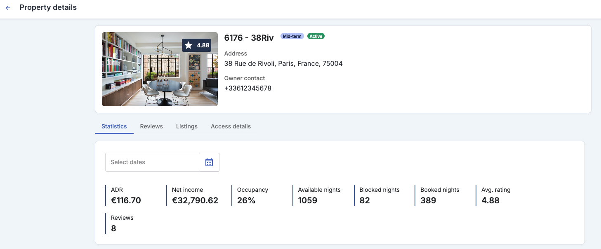Open the calendar date picker icon

tap(209, 162)
